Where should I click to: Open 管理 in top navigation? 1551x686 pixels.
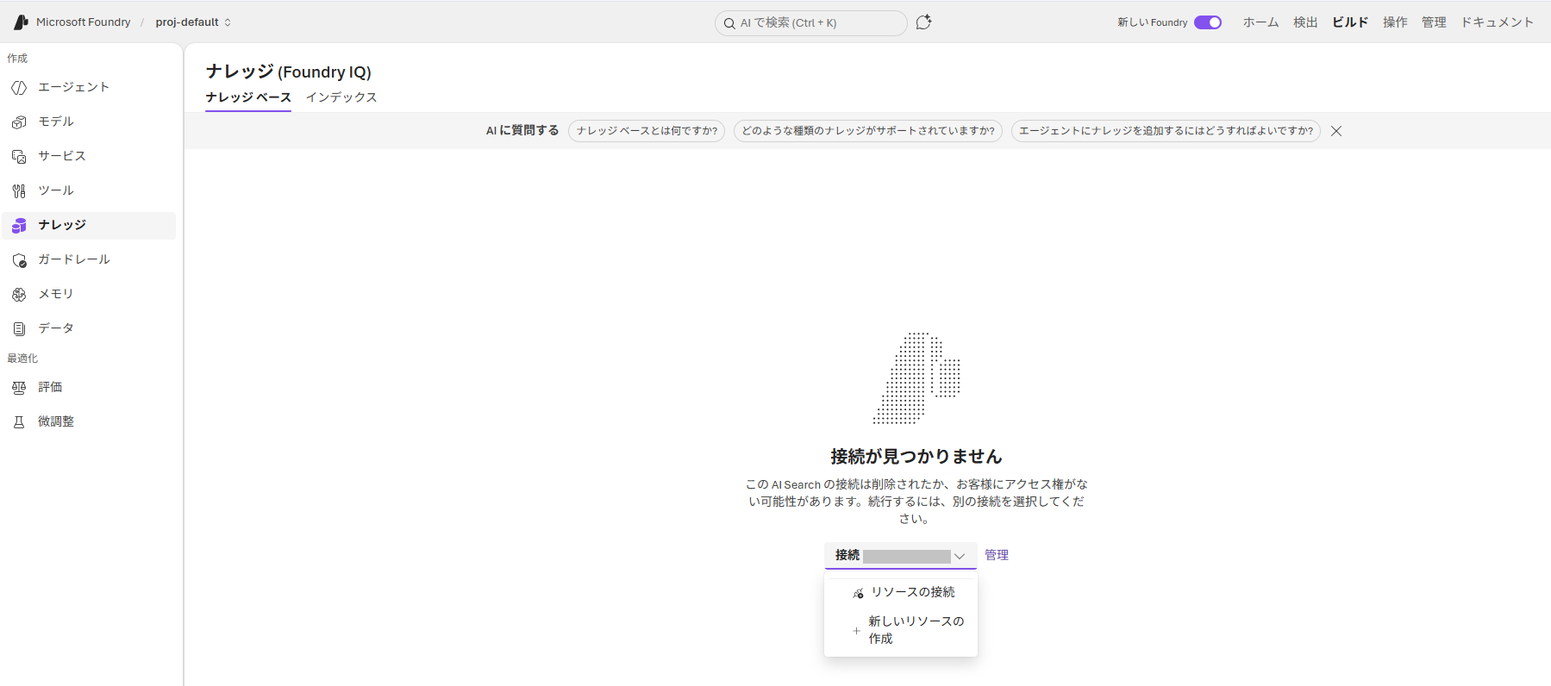click(x=1434, y=22)
